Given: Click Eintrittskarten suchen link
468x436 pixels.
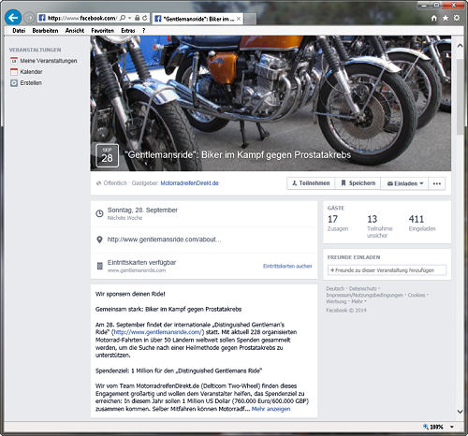Looking at the screenshot, I should [x=287, y=266].
